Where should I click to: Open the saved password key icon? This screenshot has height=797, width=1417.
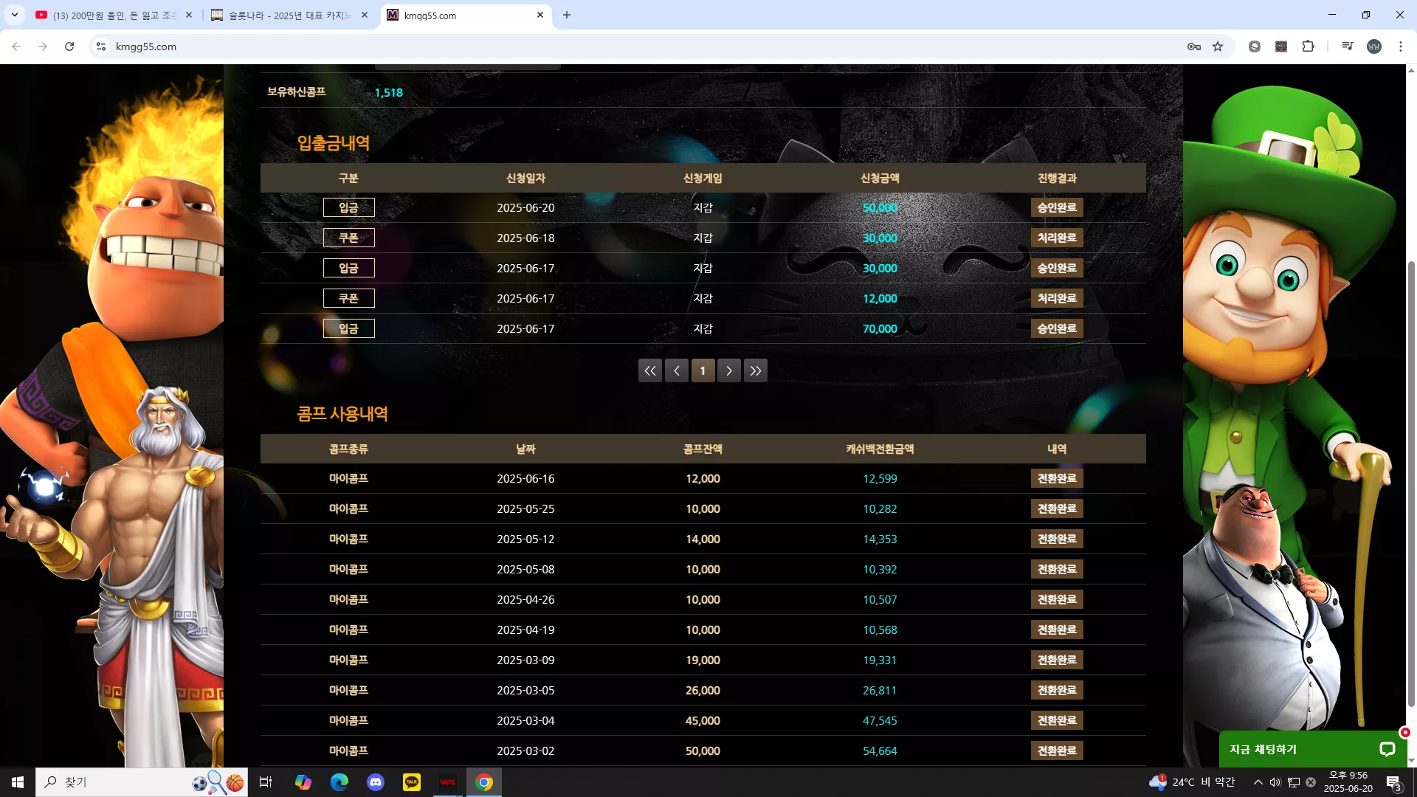[x=1194, y=46]
